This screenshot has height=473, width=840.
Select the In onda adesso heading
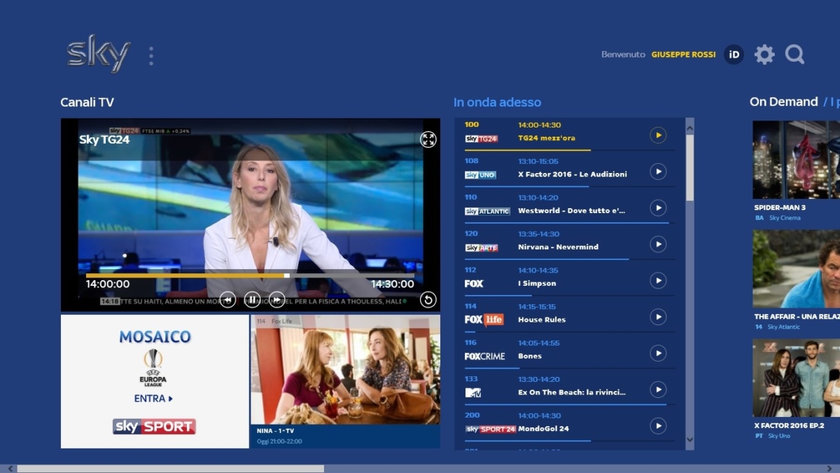[497, 102]
